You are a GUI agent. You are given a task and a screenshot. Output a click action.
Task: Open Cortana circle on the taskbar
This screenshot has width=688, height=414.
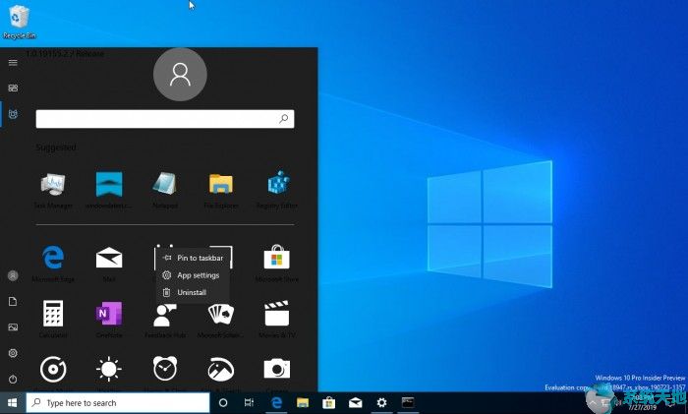223,402
